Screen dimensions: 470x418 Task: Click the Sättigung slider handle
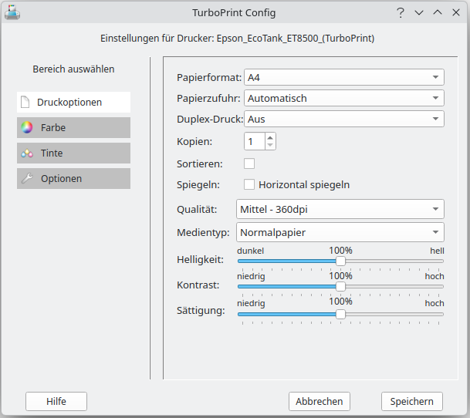click(340, 315)
